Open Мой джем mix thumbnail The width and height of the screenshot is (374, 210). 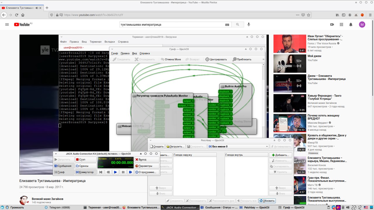click(x=290, y=64)
